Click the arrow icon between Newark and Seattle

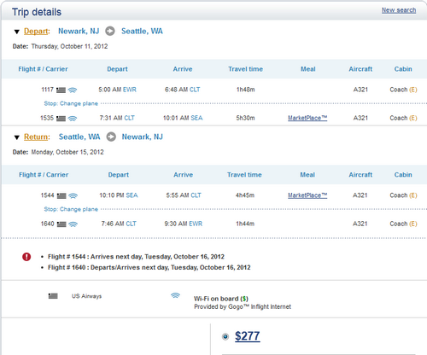click(110, 31)
